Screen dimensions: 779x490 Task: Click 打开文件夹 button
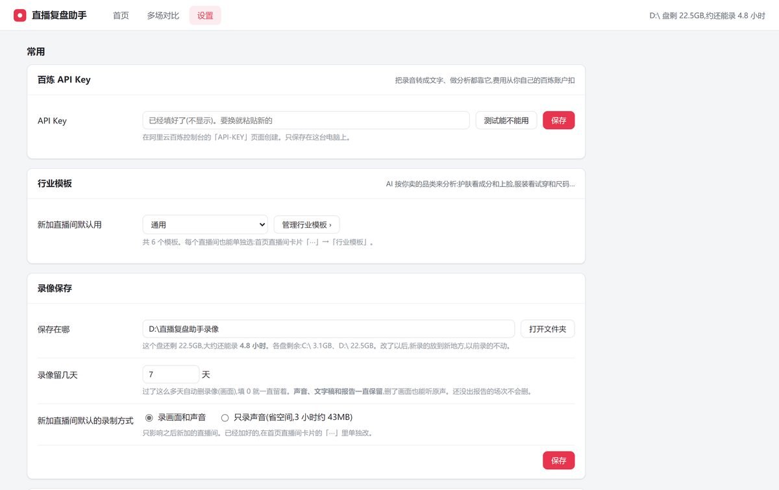coord(548,329)
